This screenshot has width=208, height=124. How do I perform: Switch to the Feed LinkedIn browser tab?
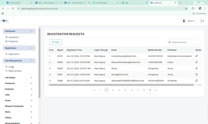coord(19,3)
